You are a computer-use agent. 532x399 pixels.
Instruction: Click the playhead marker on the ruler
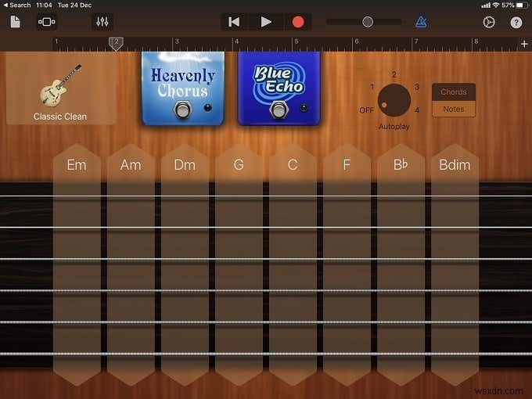click(116, 44)
